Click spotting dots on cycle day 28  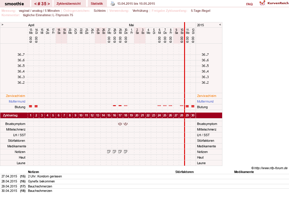click(x=181, y=106)
